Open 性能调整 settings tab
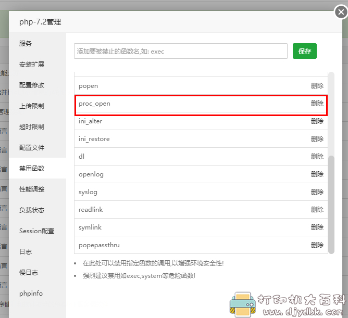This screenshot has width=348, height=318. 31,189
